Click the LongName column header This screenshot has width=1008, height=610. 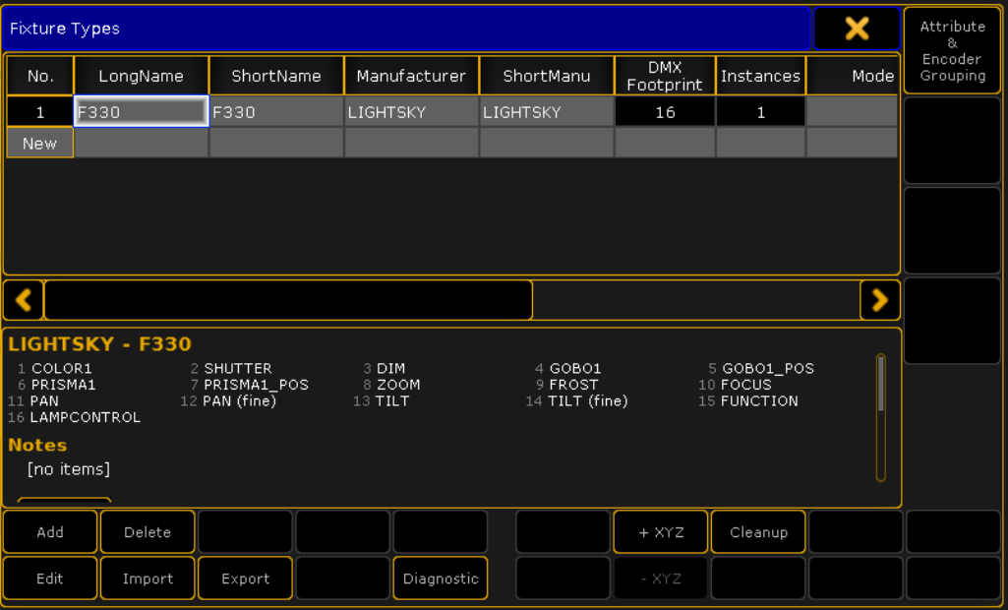(x=142, y=76)
